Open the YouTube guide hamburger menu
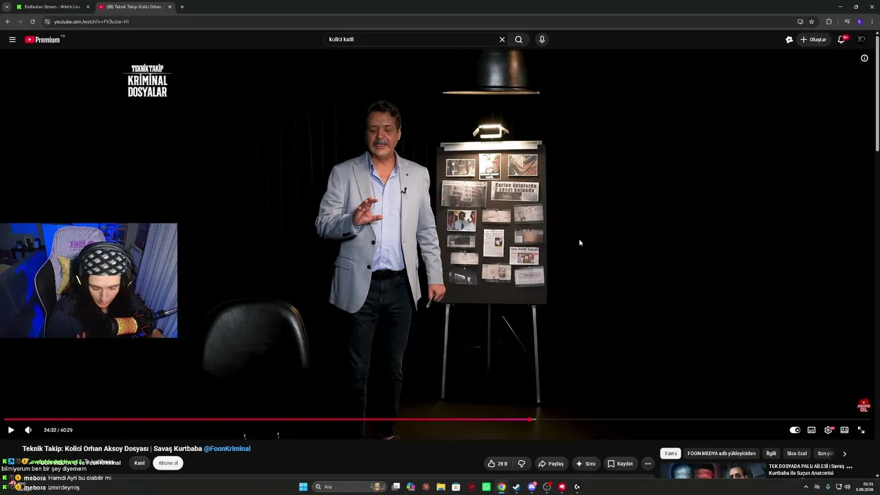This screenshot has width=880, height=495. click(12, 39)
